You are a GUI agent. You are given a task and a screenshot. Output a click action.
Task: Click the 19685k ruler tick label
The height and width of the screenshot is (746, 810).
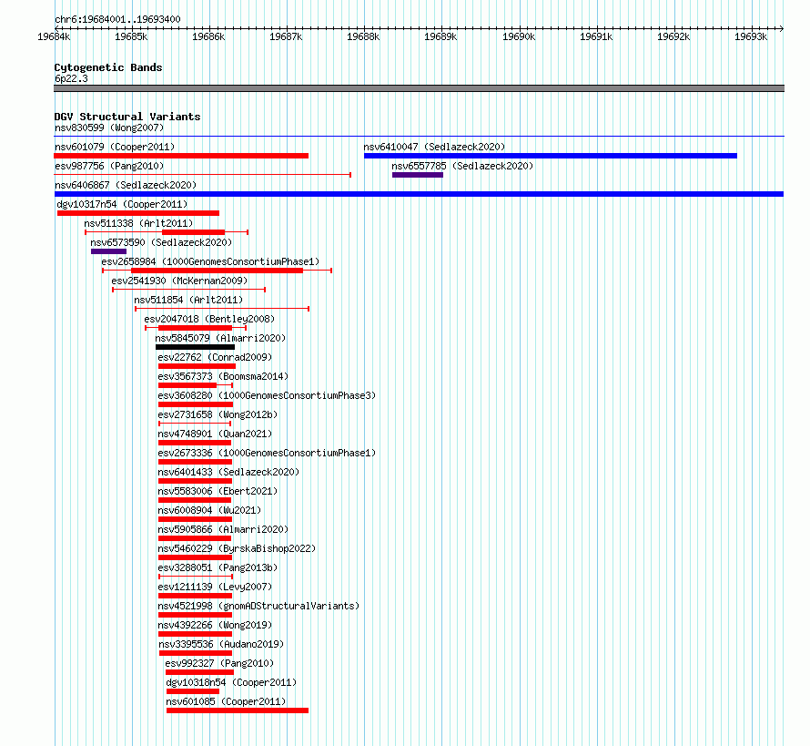tap(131, 36)
